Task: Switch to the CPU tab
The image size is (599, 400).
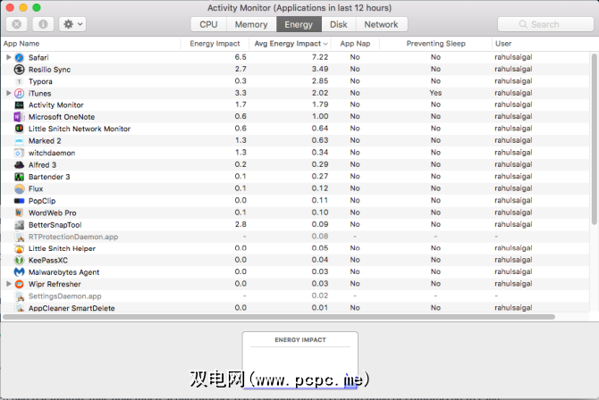Action: click(x=208, y=24)
